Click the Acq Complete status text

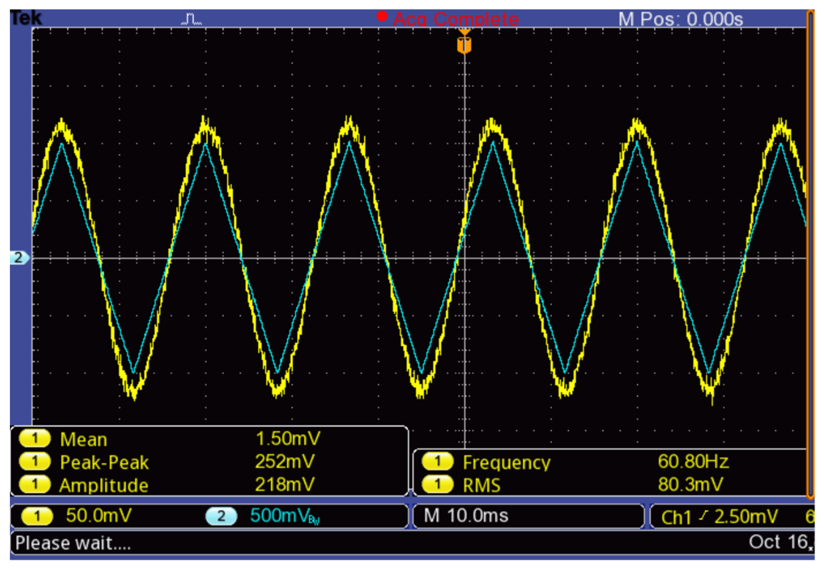coord(456,19)
